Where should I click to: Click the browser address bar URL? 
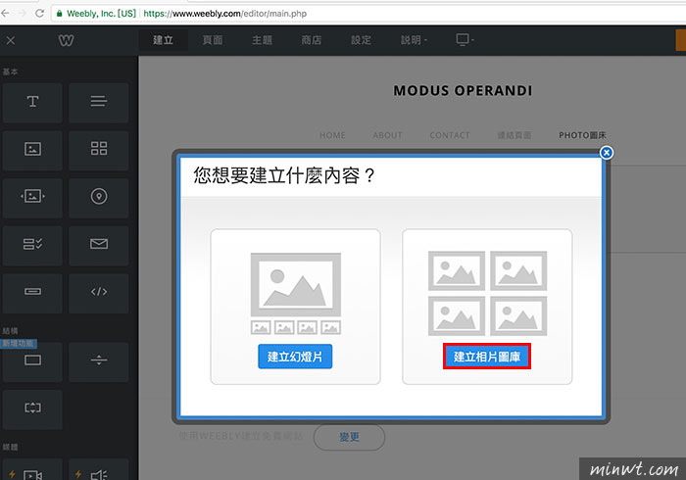(224, 14)
